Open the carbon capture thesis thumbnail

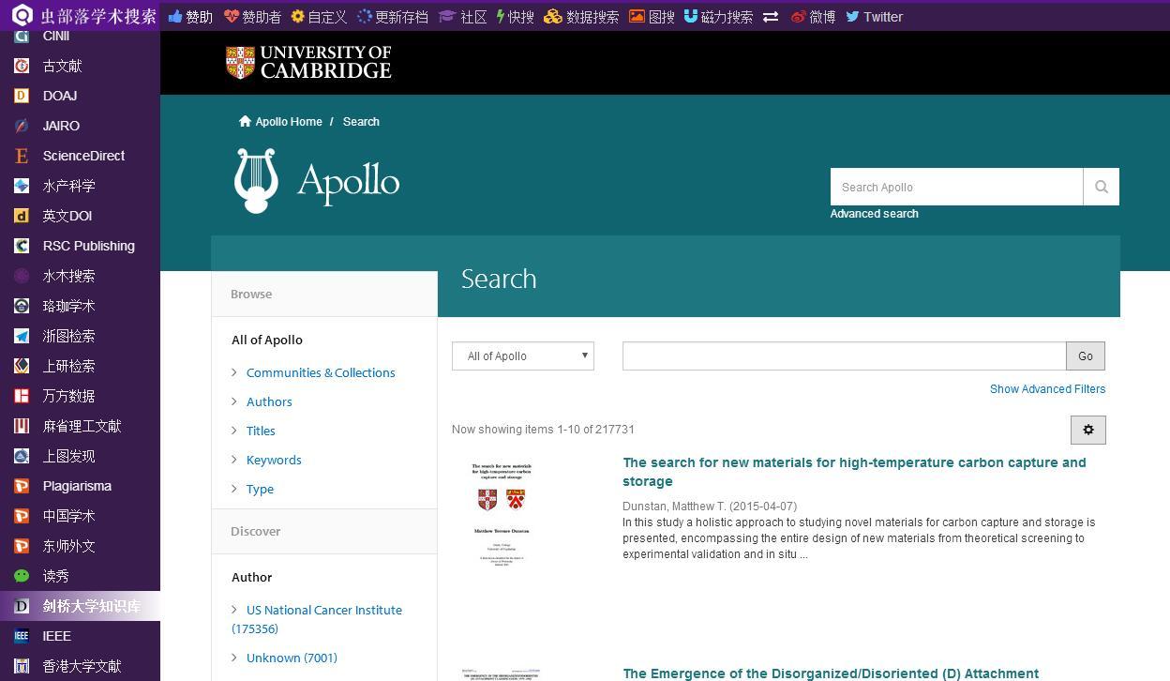point(501,514)
